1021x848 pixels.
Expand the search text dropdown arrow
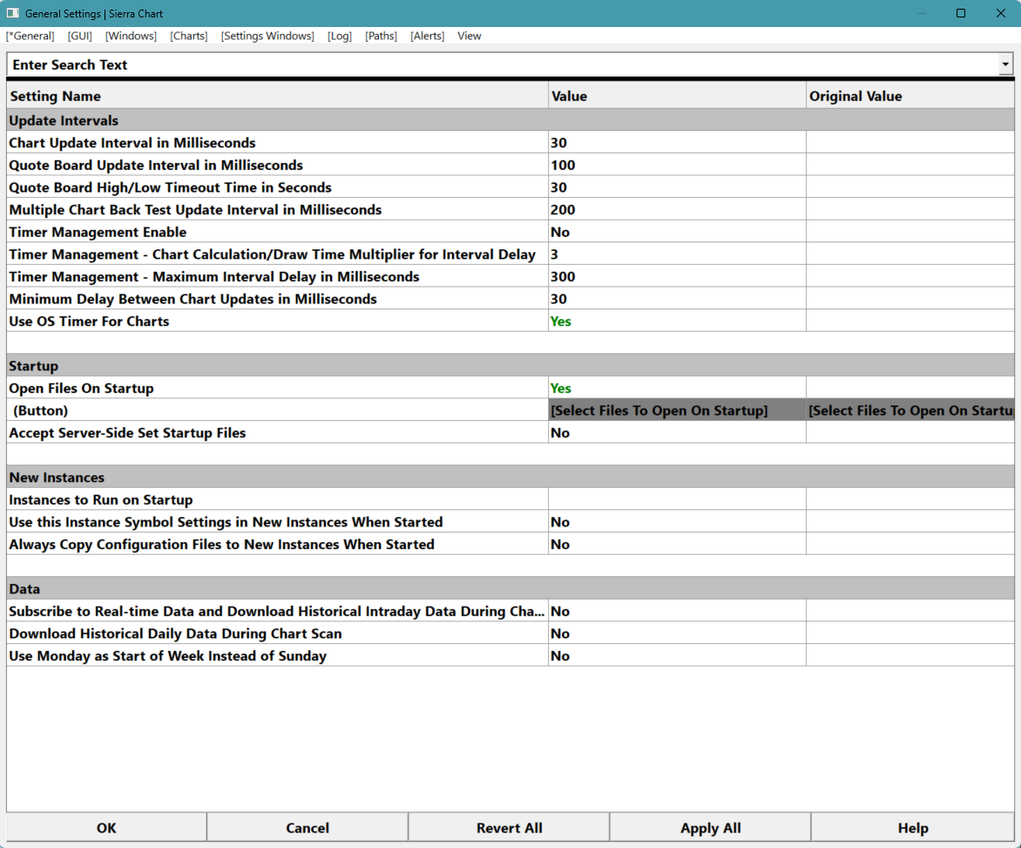click(1006, 64)
